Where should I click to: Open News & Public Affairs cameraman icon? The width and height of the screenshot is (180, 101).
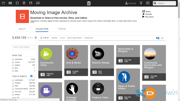124,77
